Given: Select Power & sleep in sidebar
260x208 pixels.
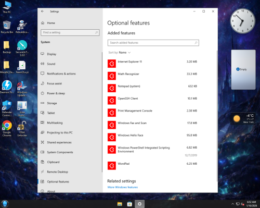Looking at the screenshot, I should [56, 93].
